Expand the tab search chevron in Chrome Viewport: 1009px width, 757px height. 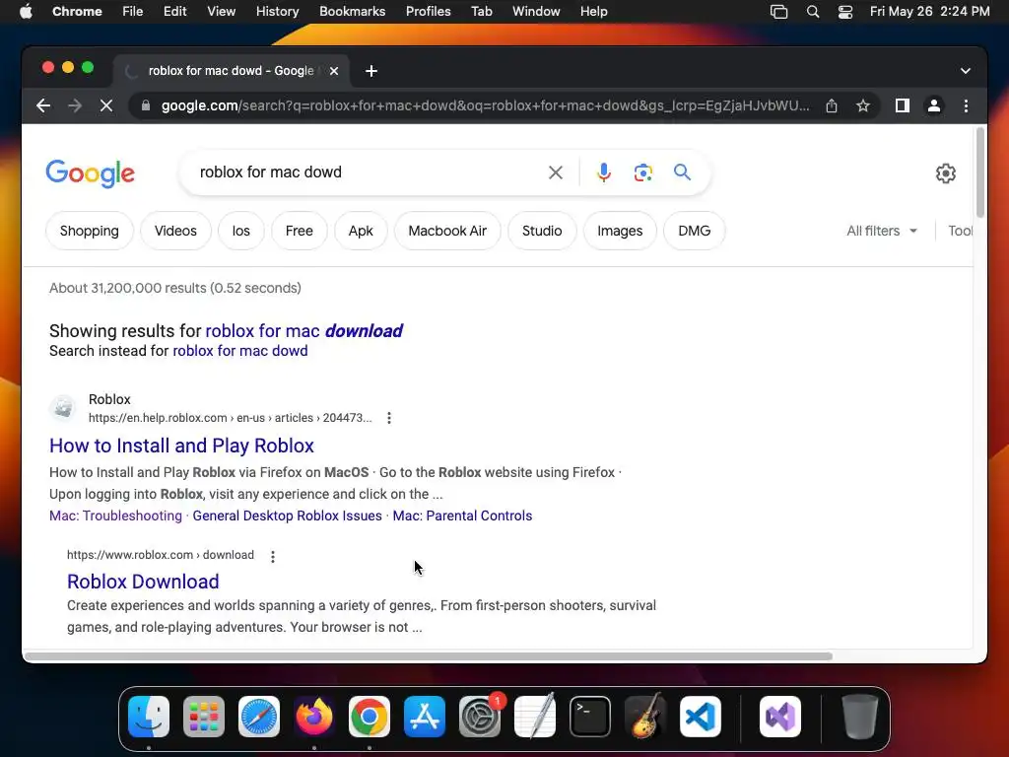(966, 71)
